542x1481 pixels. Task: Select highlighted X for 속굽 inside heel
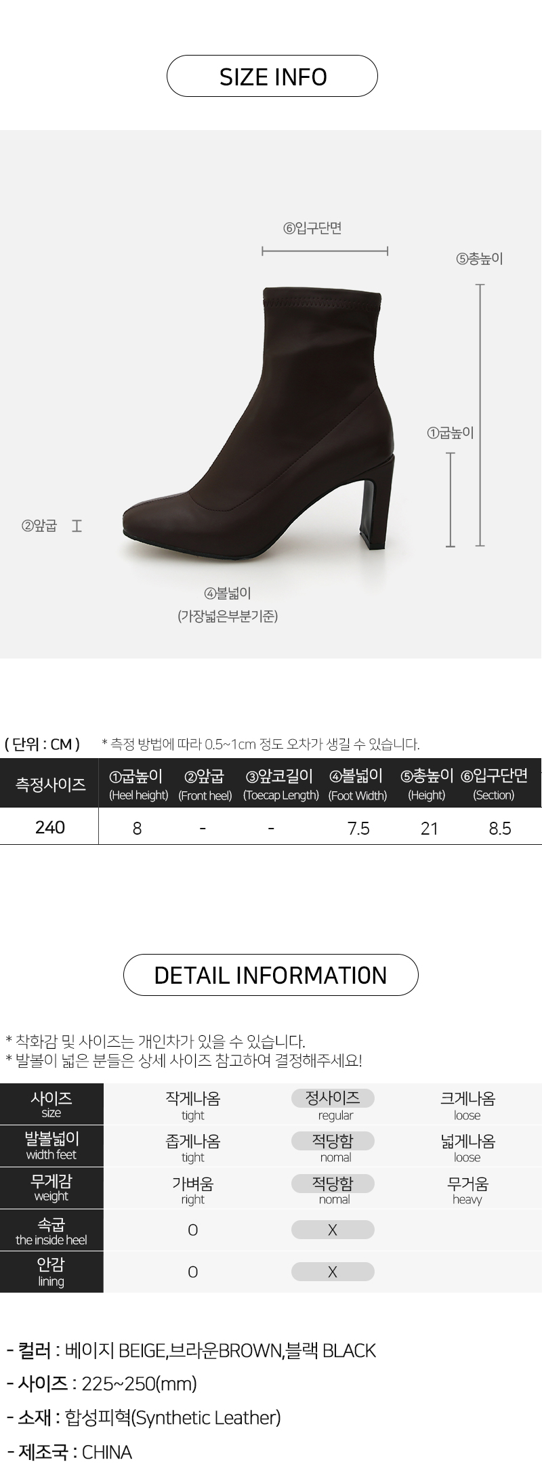[x=333, y=1230]
